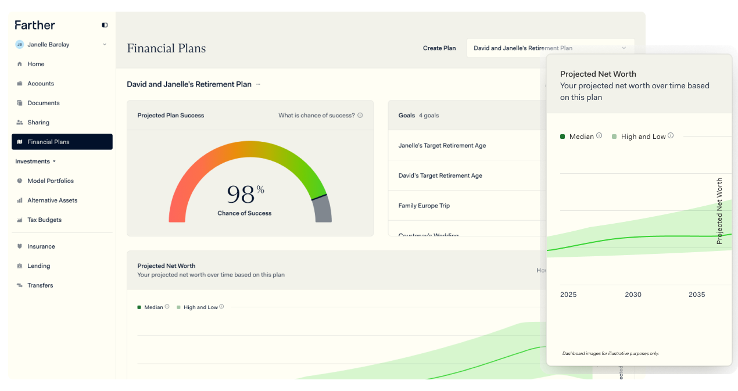738x391 pixels.
Task: Toggle High and Low legend in main chart
Action: tap(197, 307)
